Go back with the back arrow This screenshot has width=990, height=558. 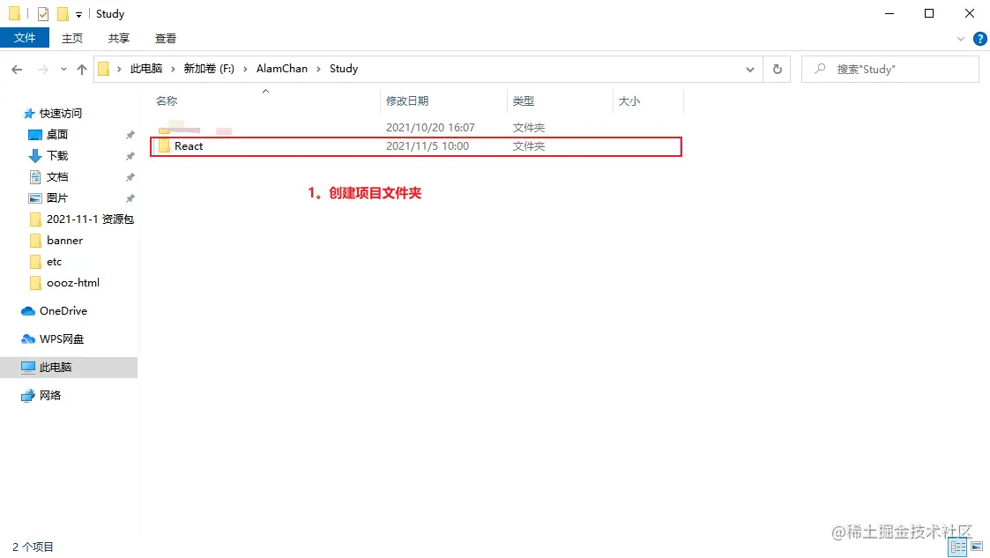pyautogui.click(x=17, y=70)
